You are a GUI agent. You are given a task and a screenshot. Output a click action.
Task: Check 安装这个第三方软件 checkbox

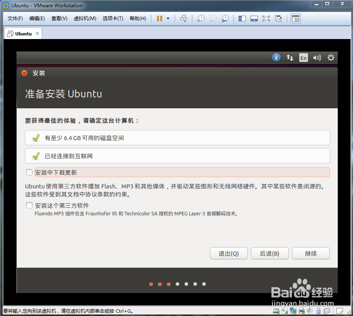[29, 205]
